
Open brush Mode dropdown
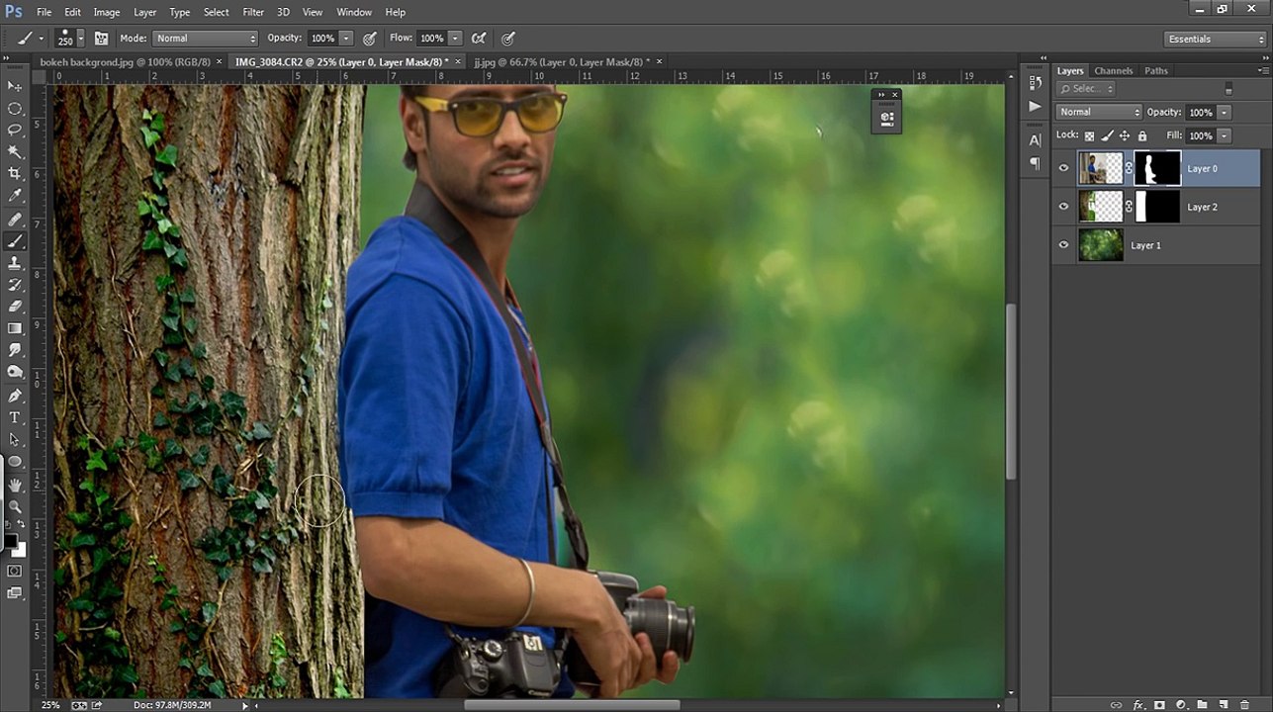tap(205, 39)
